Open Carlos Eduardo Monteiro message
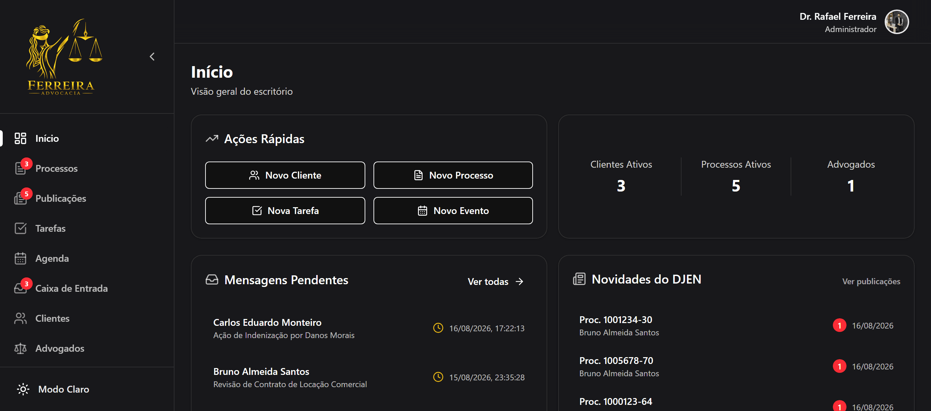This screenshot has width=931, height=411. coord(369,328)
